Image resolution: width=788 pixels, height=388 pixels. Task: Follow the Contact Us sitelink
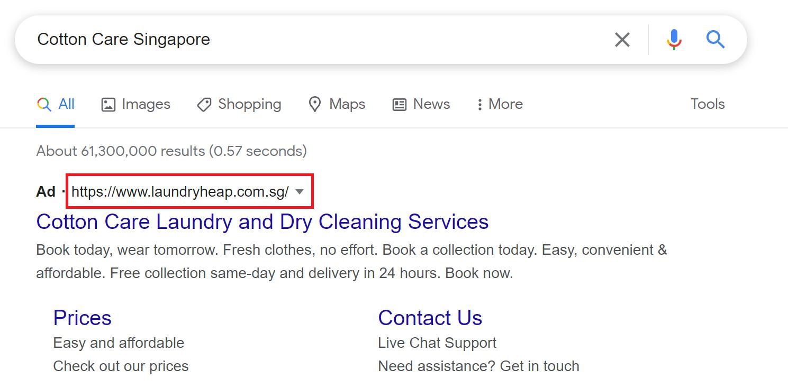pos(430,318)
